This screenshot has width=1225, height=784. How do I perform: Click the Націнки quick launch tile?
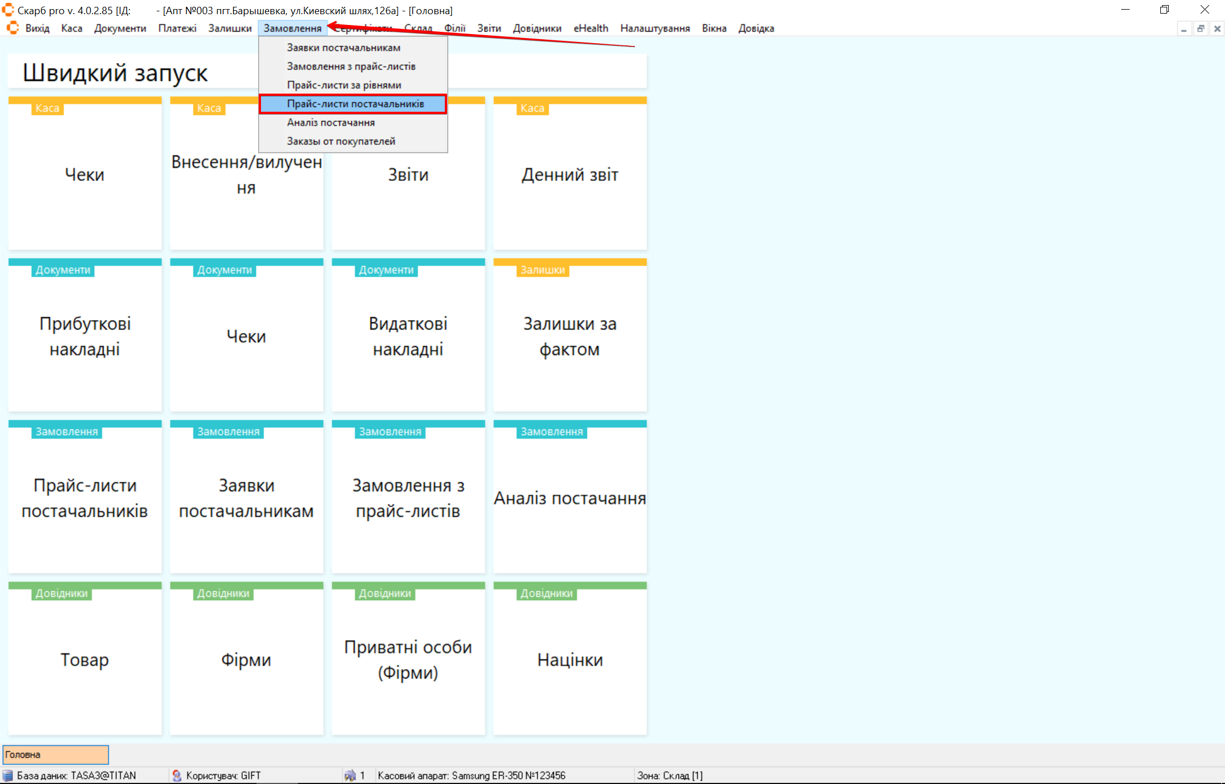pos(570,659)
